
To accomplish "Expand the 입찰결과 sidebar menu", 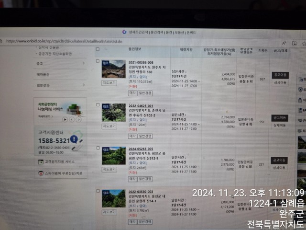I will pos(60,85).
